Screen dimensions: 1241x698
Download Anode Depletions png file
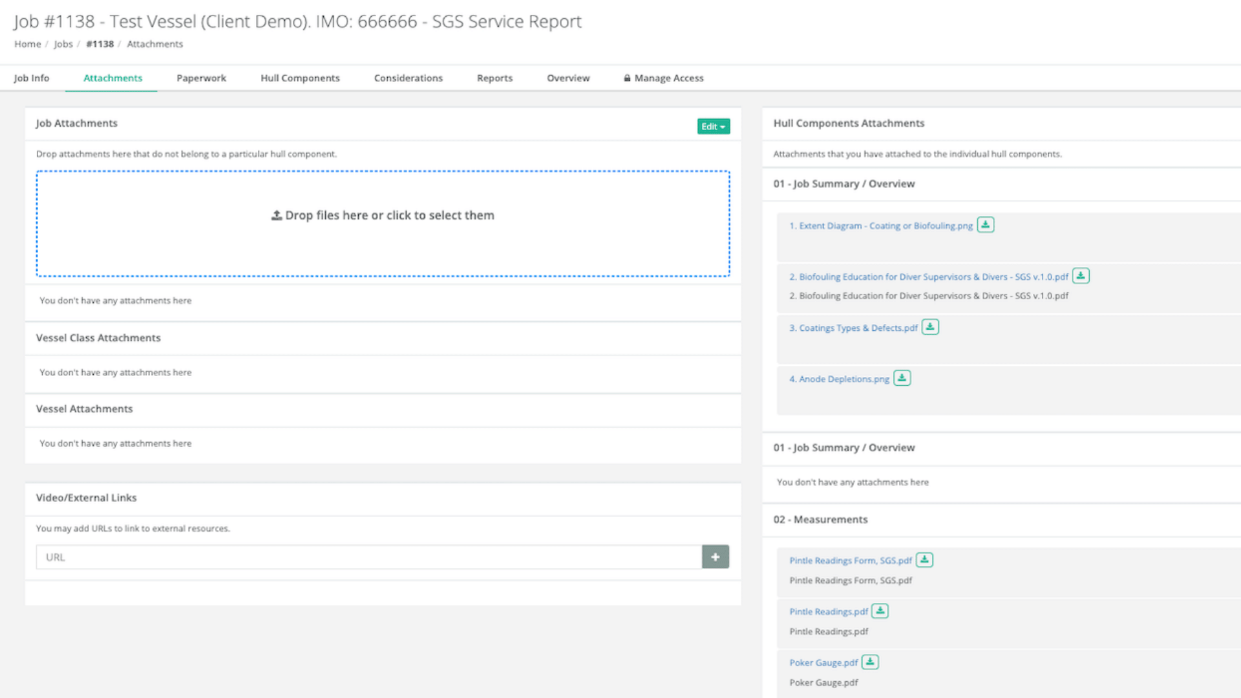click(902, 378)
